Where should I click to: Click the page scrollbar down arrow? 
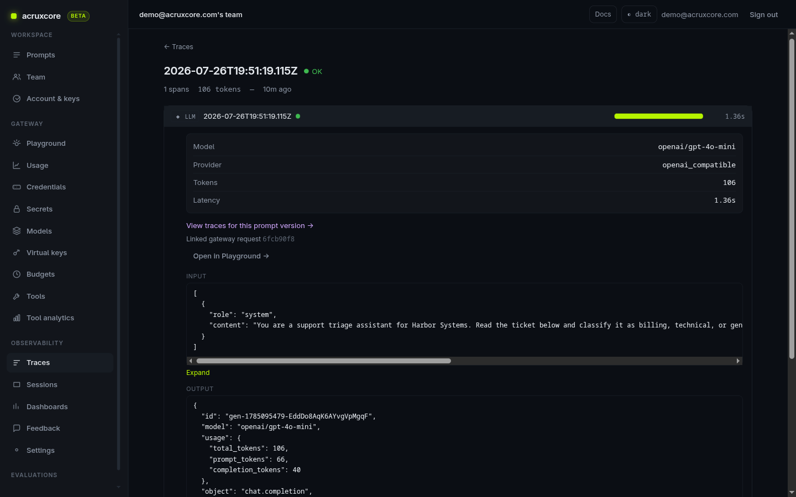tap(792, 492)
